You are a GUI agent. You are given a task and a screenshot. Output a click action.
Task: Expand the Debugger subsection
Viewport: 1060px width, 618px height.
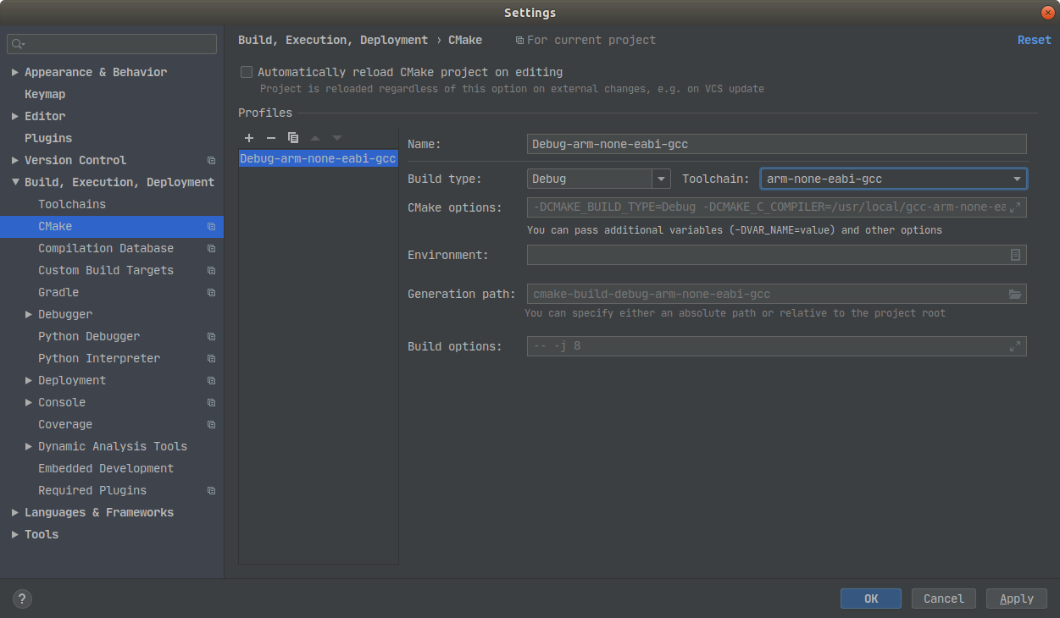pos(29,314)
